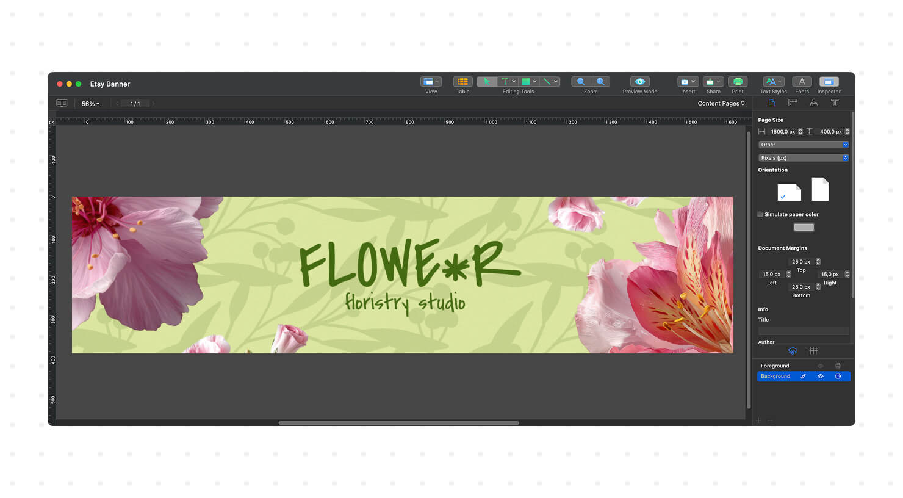Screen dimensions: 903x498
Task: Toggle Background layer edit pencil
Action: 804,376
